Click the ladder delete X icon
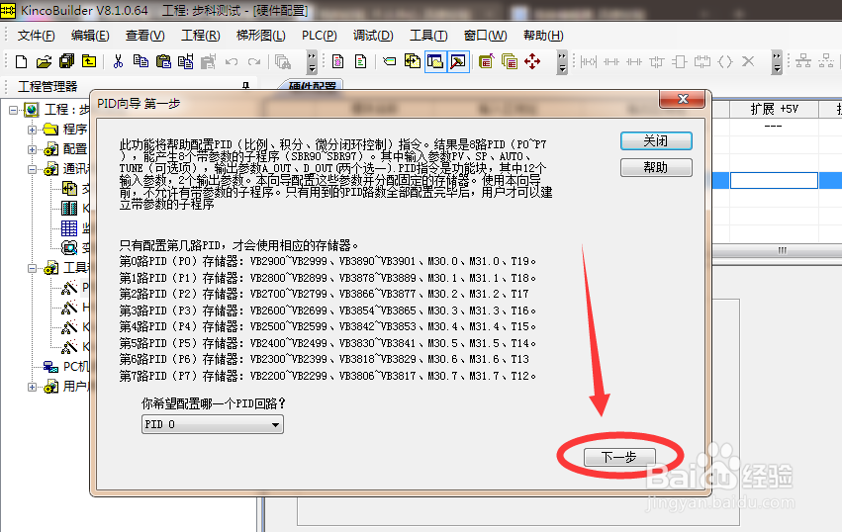This screenshot has width=842, height=532. (x=748, y=61)
